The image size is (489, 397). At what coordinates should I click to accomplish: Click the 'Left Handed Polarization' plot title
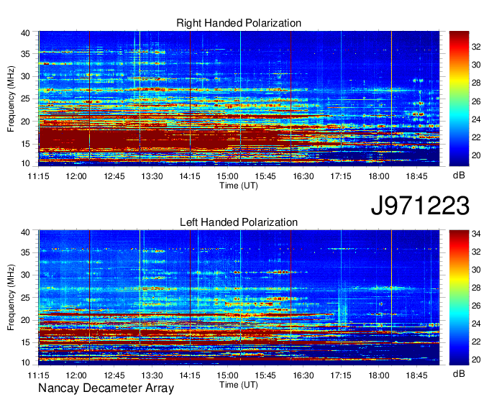pos(239,222)
